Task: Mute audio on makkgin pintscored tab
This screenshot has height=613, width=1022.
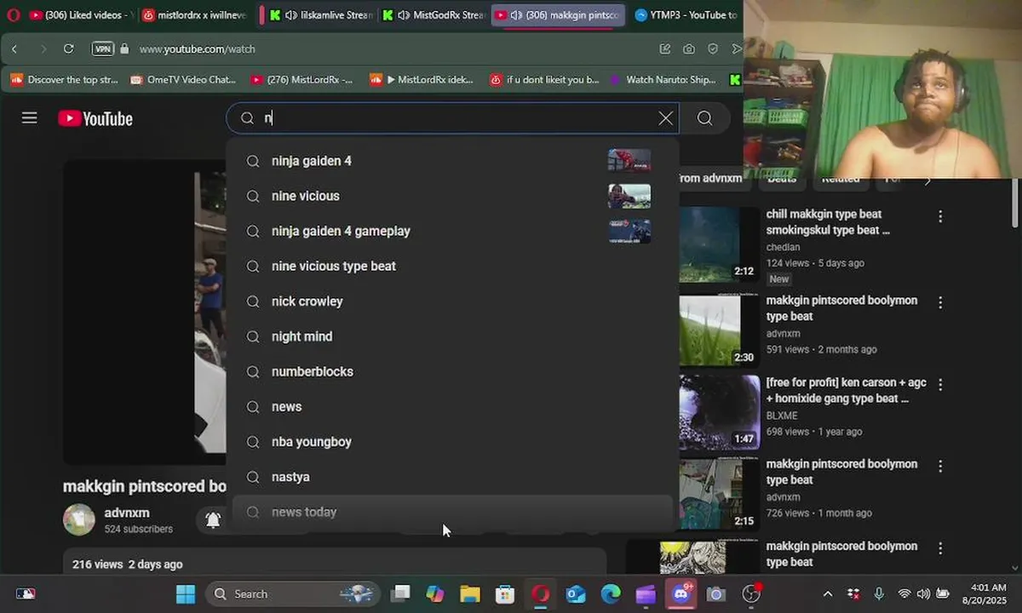Action: pyautogui.click(x=516, y=15)
